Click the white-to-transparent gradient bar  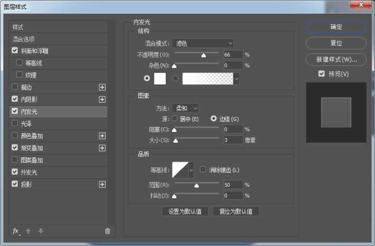208,79
